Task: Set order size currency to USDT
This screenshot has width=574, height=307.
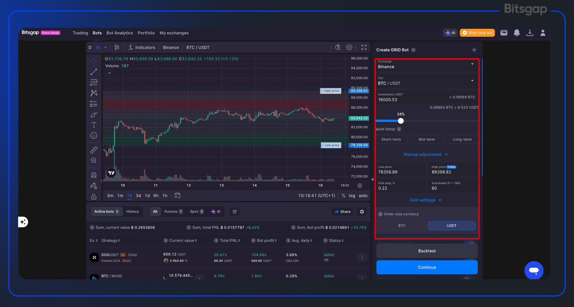Action: 452,226
